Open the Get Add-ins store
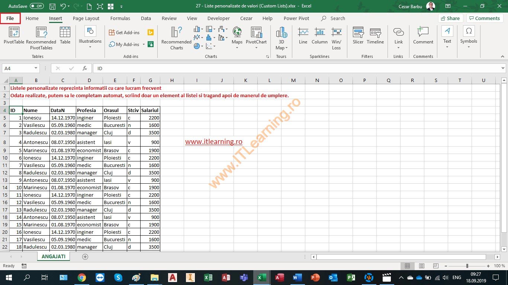Screen dimensions: 508x285 tap(125, 32)
